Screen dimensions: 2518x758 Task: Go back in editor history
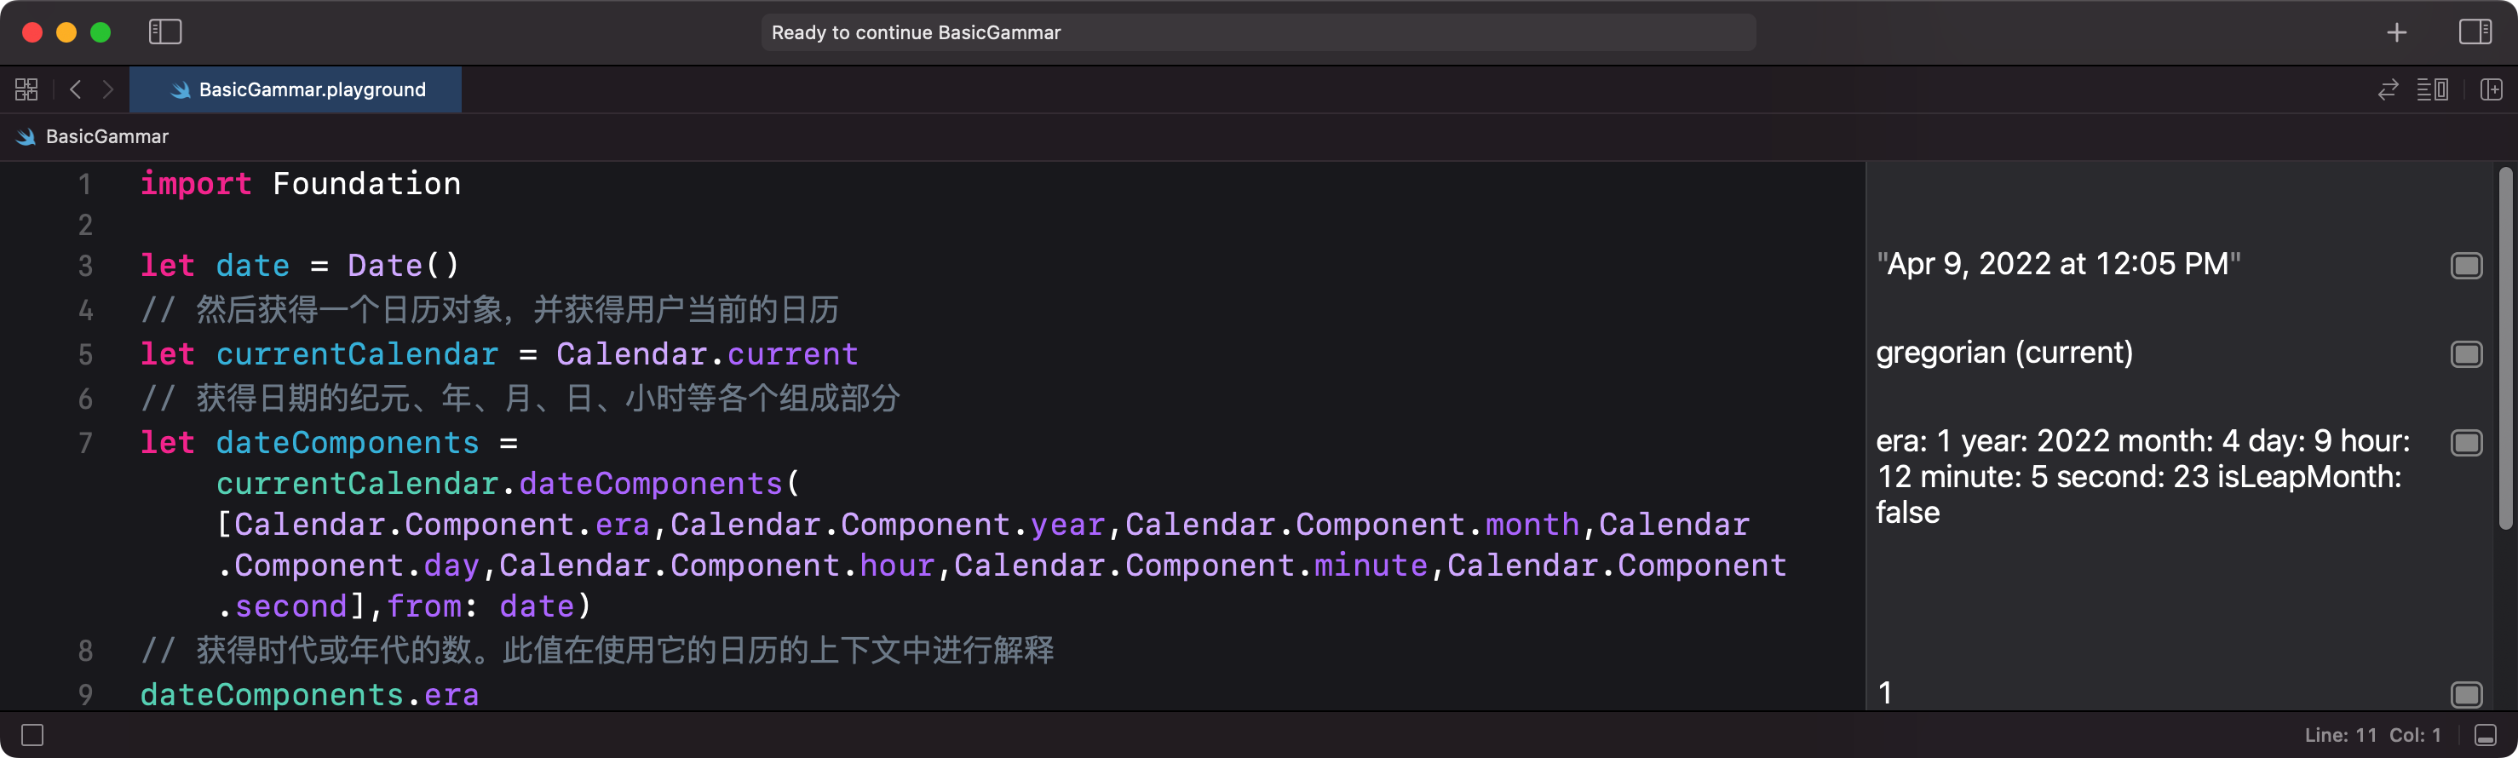75,90
